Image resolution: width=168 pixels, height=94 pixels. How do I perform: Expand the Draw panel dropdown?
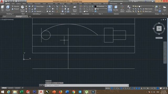pos(50,14)
